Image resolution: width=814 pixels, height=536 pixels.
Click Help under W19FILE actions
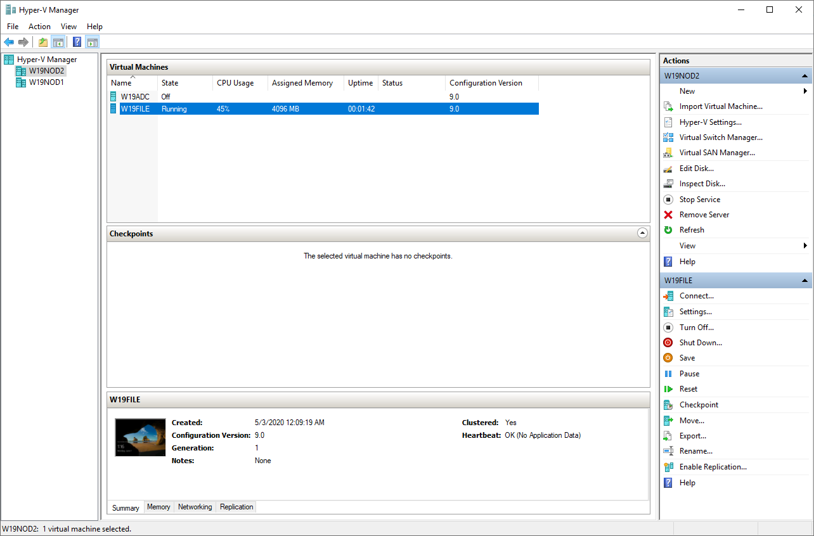click(x=687, y=483)
